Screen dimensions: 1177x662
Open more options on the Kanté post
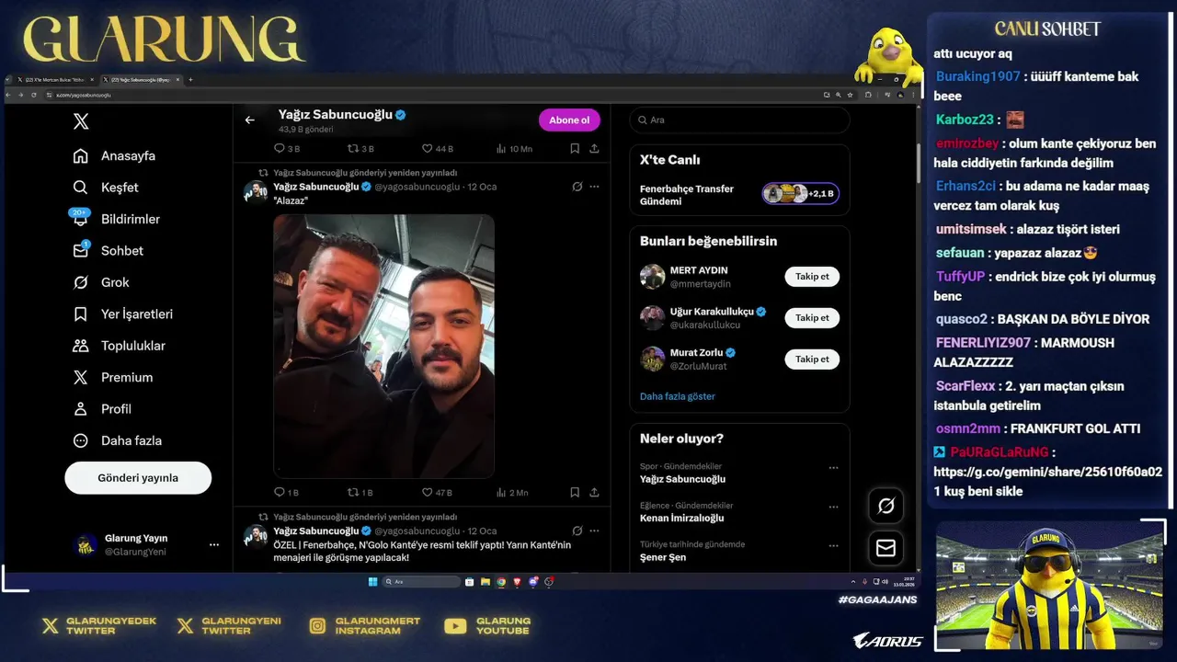point(594,531)
